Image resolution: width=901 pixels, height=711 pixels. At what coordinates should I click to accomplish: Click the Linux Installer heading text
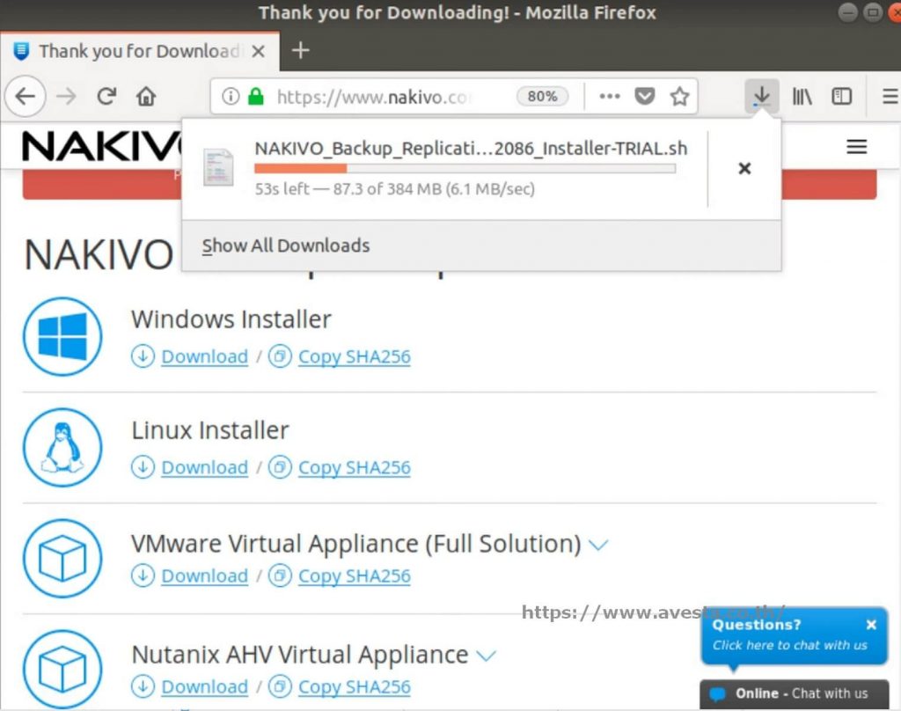[210, 430]
